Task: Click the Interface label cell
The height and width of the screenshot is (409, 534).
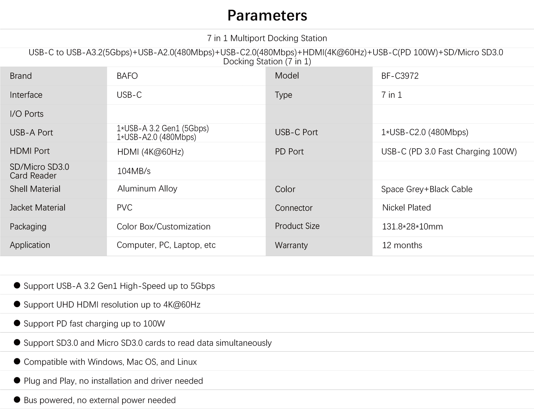Action: (x=54, y=95)
